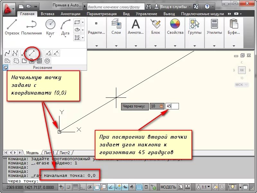
Task: Select the donut tool icon
Action: 47,61
